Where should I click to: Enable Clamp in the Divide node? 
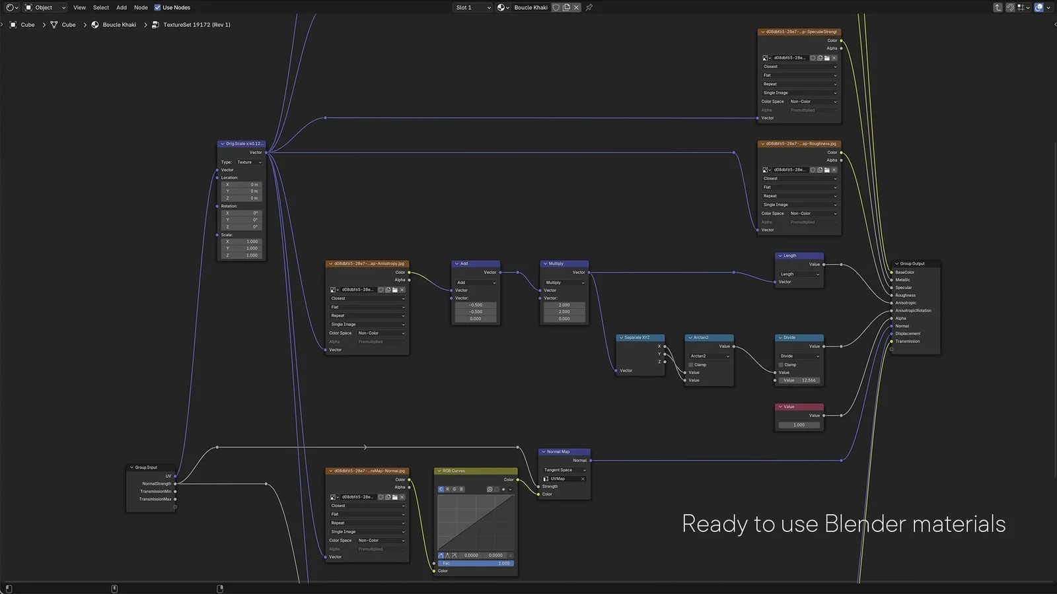pyautogui.click(x=782, y=364)
